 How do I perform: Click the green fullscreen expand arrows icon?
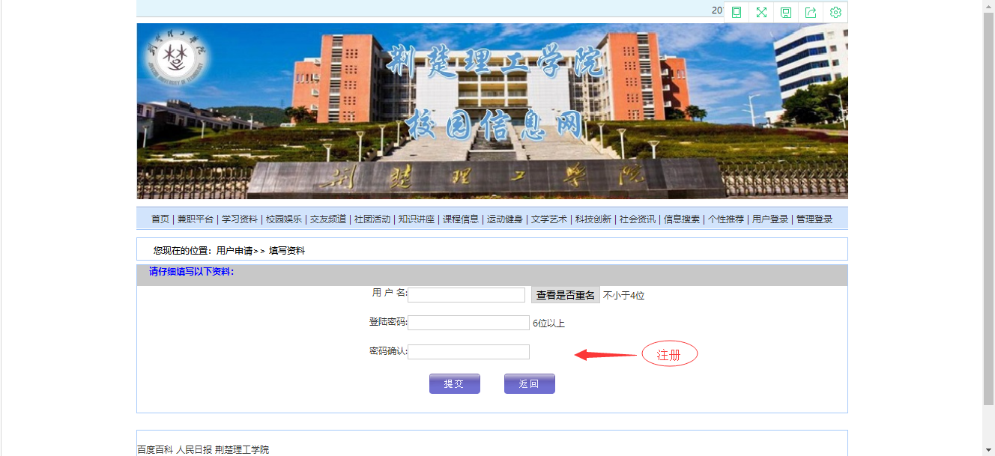coord(761,12)
